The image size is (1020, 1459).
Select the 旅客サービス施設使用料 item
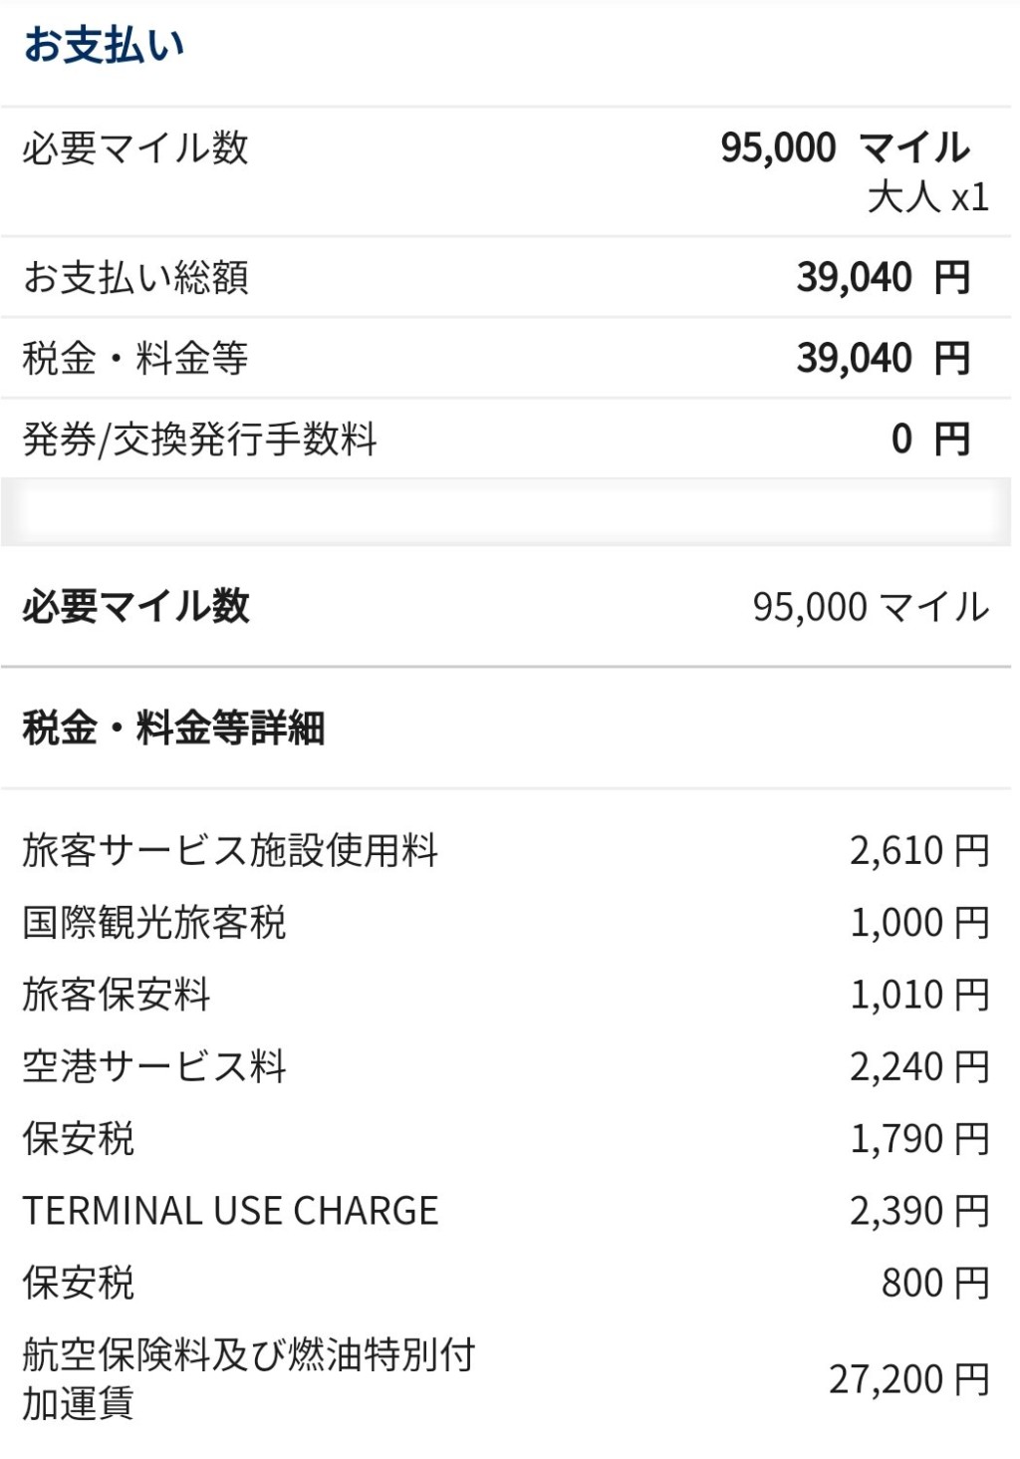(x=230, y=851)
